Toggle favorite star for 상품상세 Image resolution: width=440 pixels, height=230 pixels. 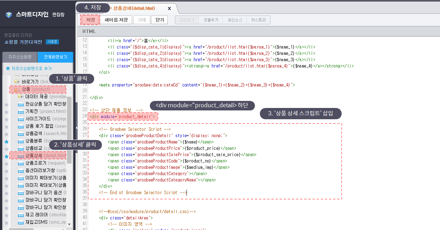pos(6,156)
